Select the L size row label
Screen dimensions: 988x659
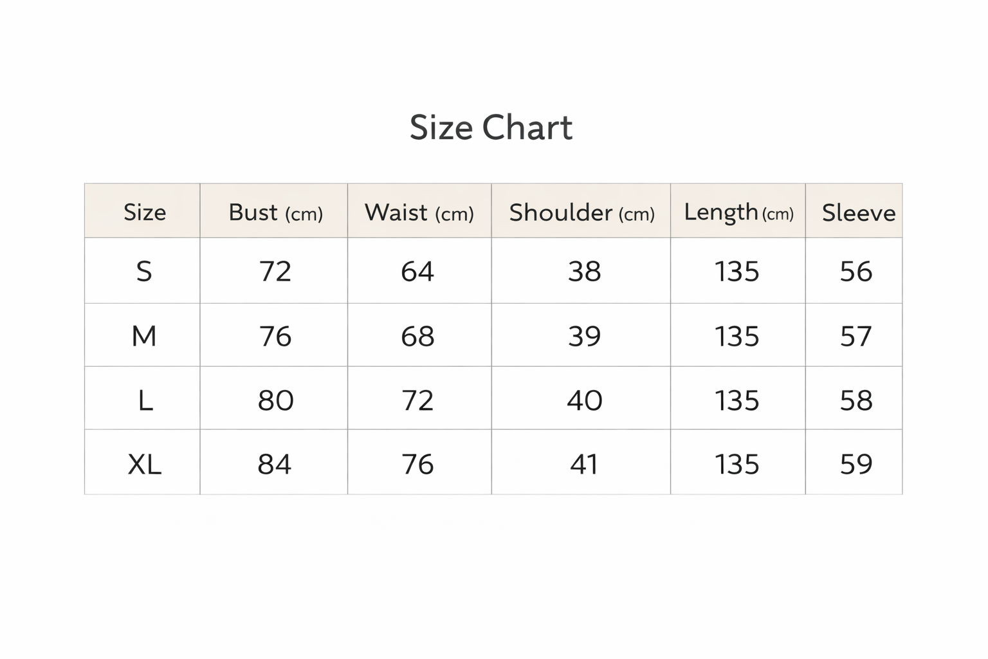click(145, 400)
